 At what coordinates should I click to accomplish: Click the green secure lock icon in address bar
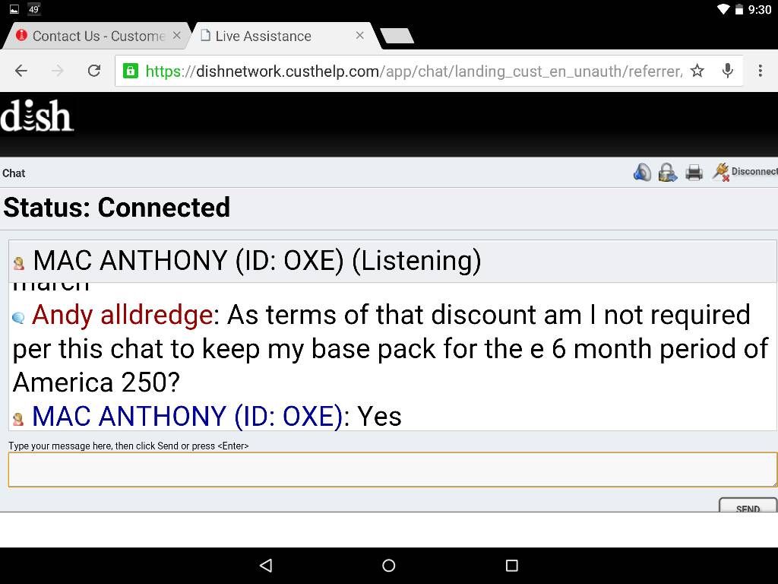click(130, 71)
